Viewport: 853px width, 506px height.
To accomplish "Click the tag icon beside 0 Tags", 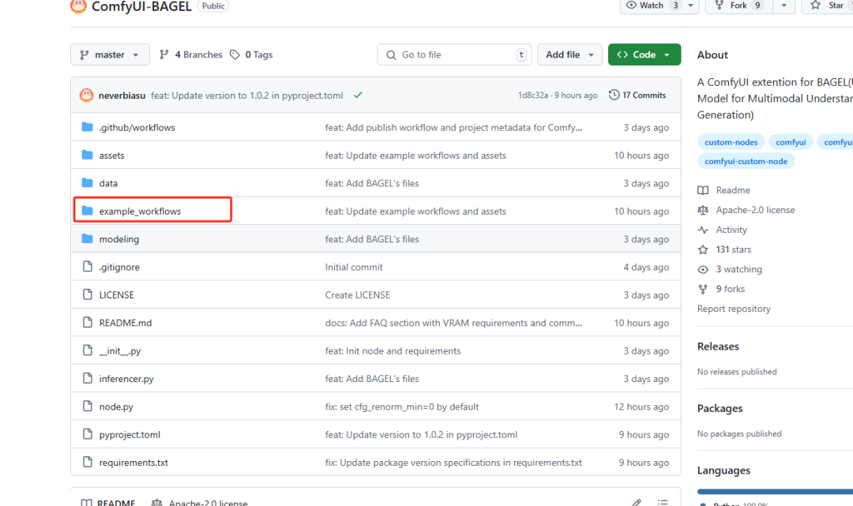I will [235, 55].
